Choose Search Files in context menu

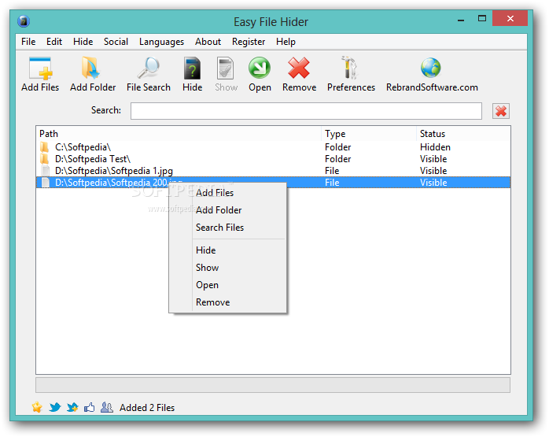point(227,228)
